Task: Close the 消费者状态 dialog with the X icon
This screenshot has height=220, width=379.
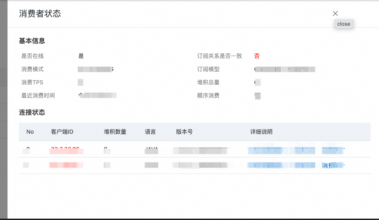Action: pyautogui.click(x=335, y=13)
